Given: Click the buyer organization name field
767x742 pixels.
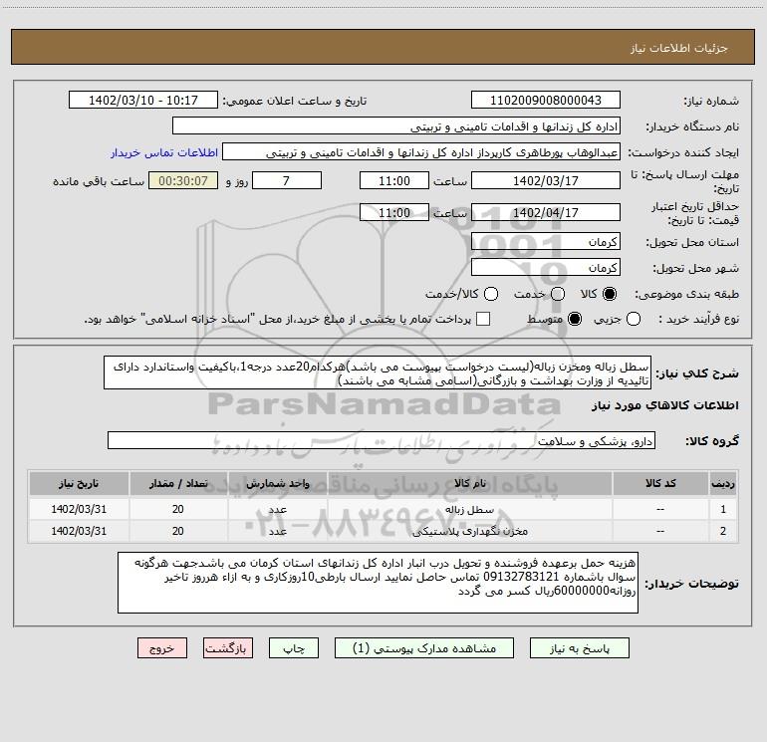Looking at the screenshot, I should click(396, 125).
